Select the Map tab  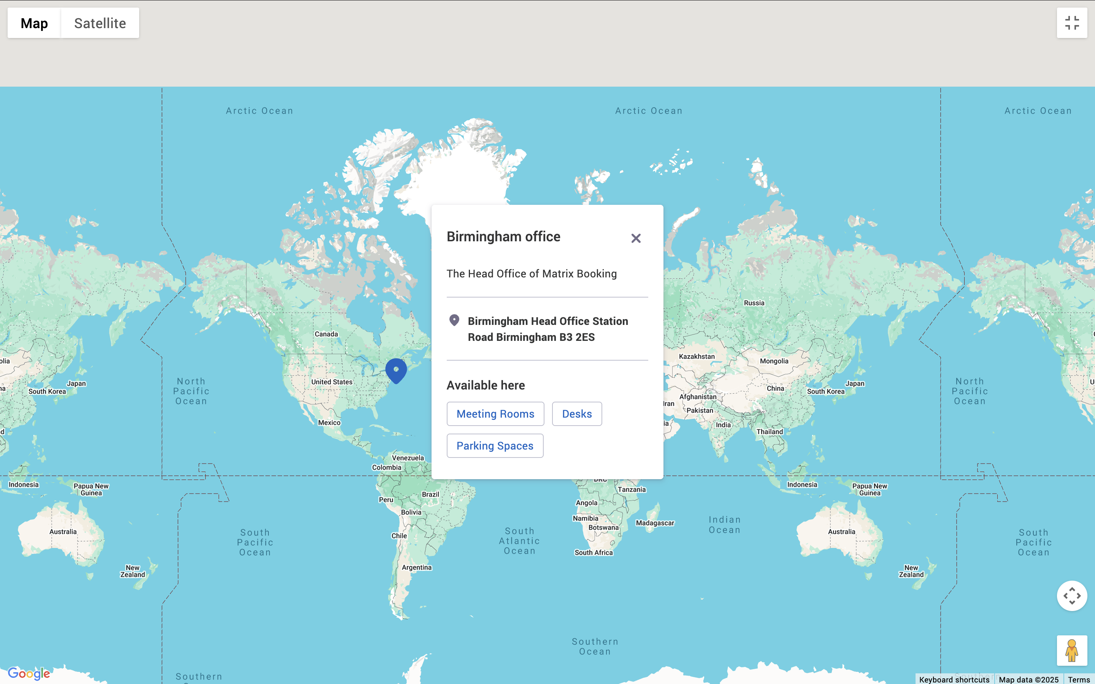coord(34,23)
